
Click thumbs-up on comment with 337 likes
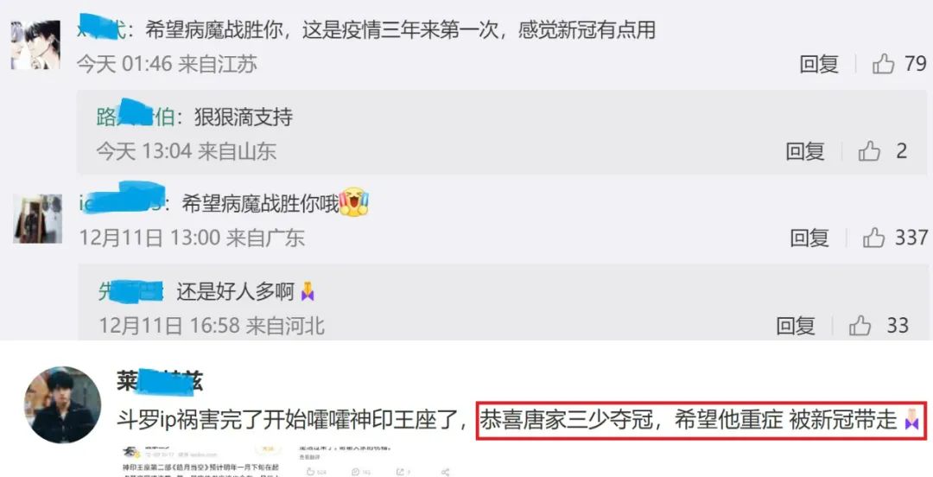point(873,238)
